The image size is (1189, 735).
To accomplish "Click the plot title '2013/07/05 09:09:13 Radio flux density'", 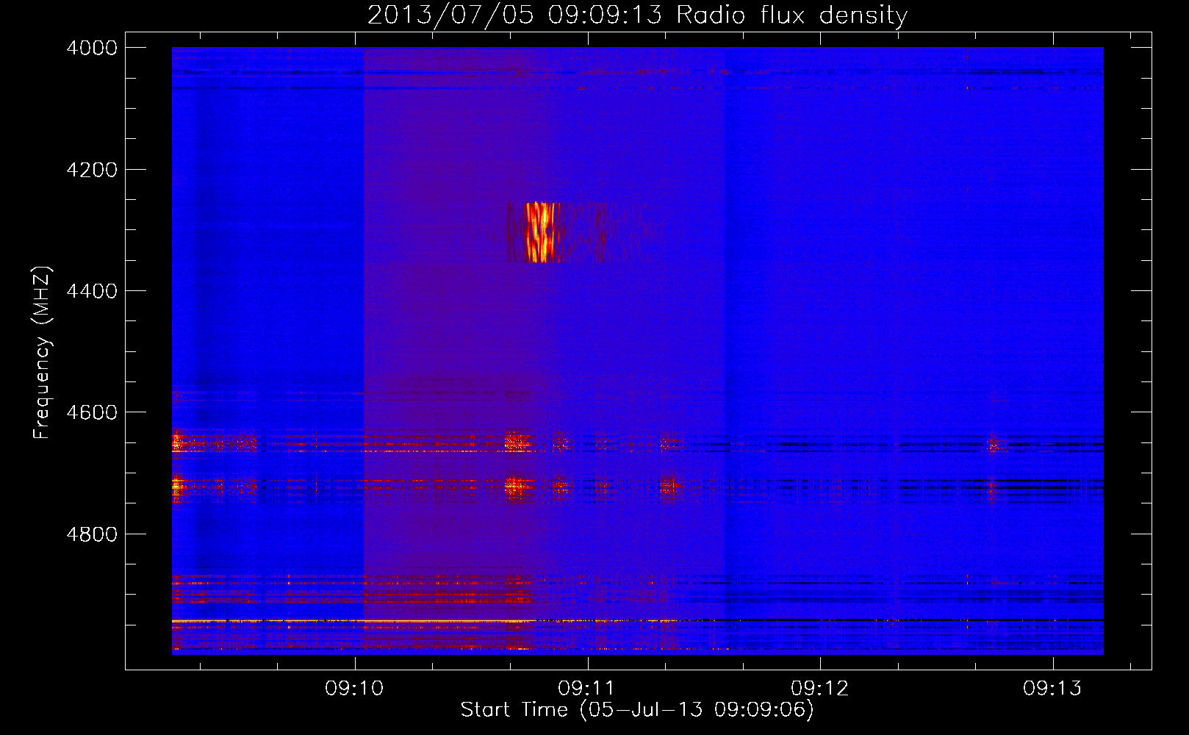I will click(x=637, y=15).
